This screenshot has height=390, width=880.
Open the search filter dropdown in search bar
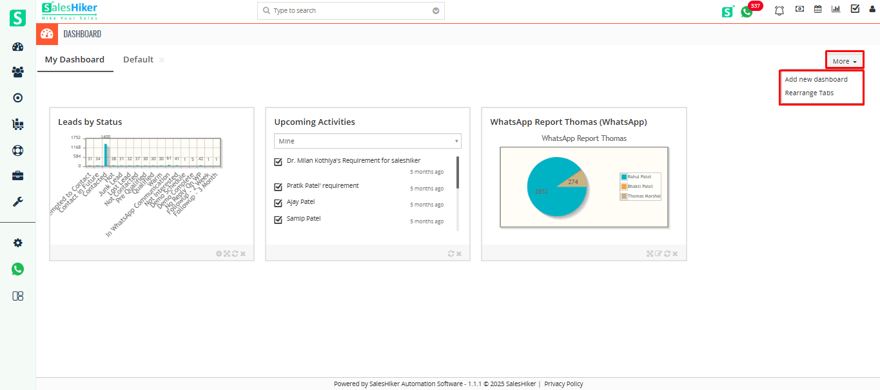tap(435, 10)
